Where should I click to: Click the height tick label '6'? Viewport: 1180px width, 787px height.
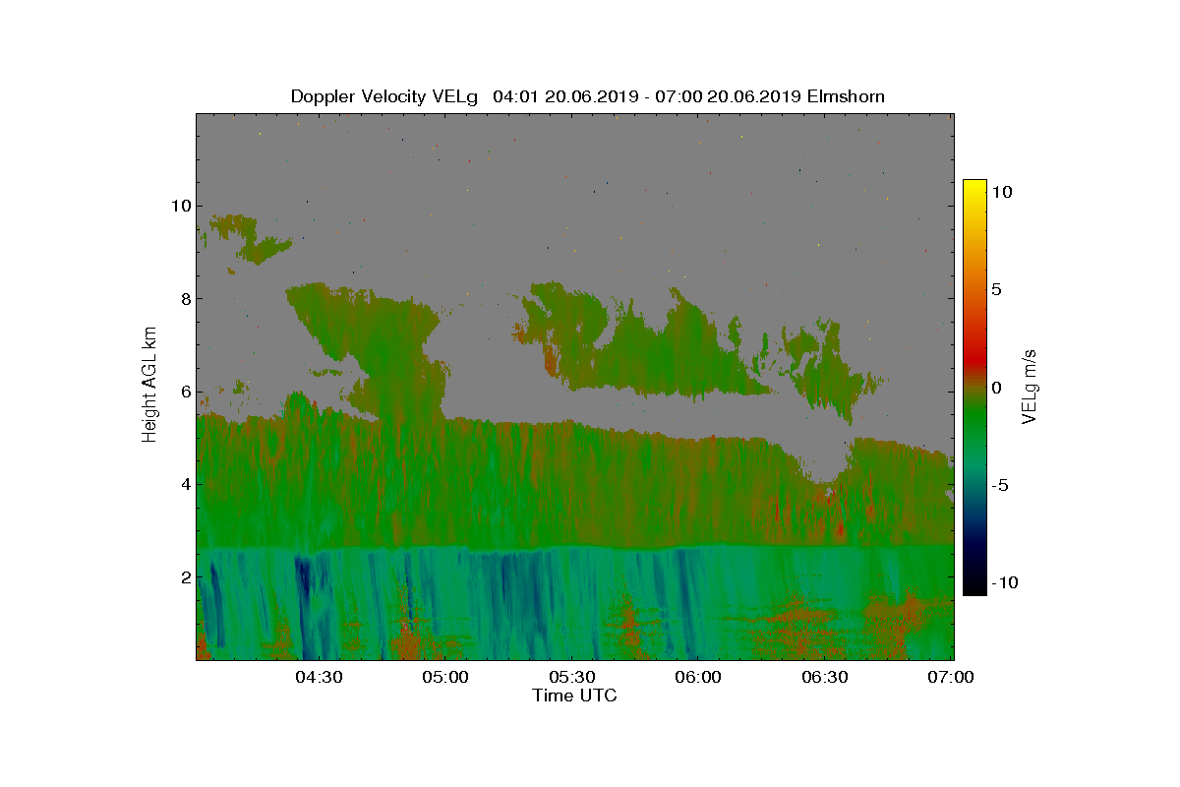click(184, 392)
